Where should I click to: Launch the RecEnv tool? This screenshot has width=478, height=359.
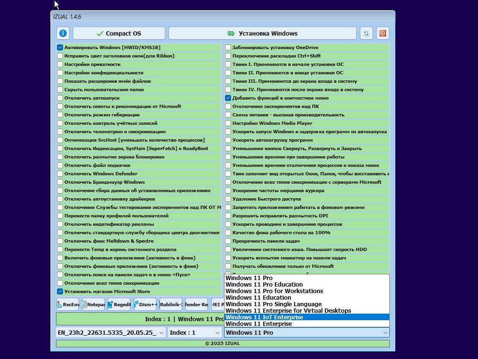point(68,304)
